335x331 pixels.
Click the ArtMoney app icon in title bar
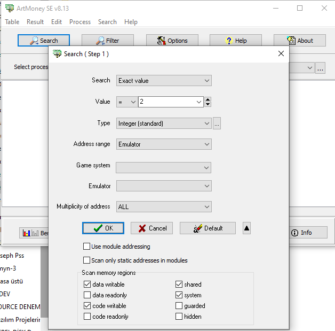click(x=10, y=8)
